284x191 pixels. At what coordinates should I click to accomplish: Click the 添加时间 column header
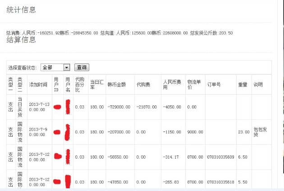[x=38, y=84]
